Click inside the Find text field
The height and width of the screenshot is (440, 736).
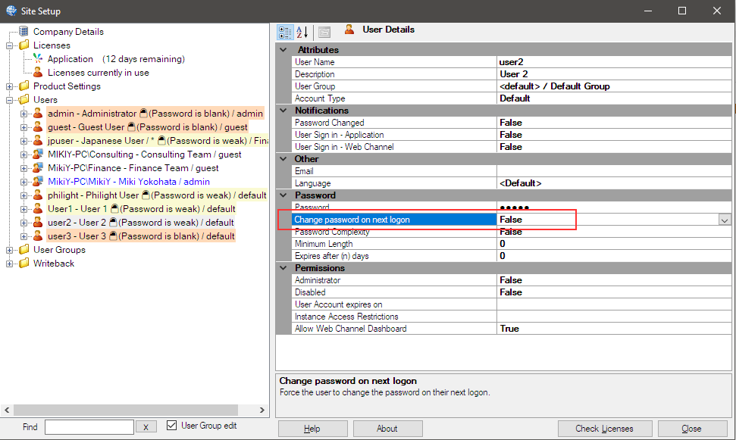pos(89,427)
